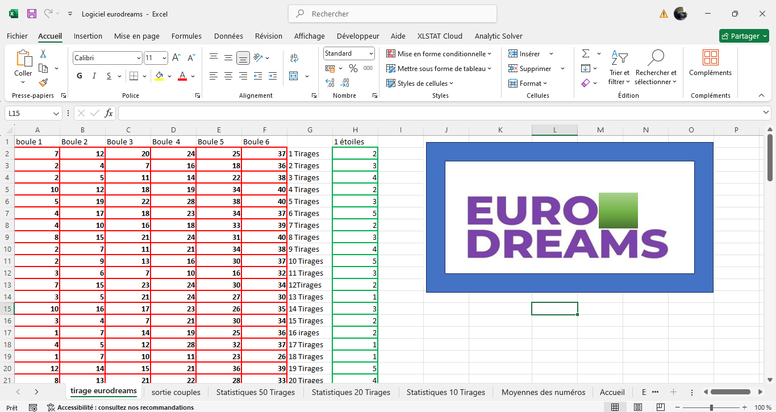
Task: Open the font size dropdown showing 11
Action: pyautogui.click(x=165, y=58)
